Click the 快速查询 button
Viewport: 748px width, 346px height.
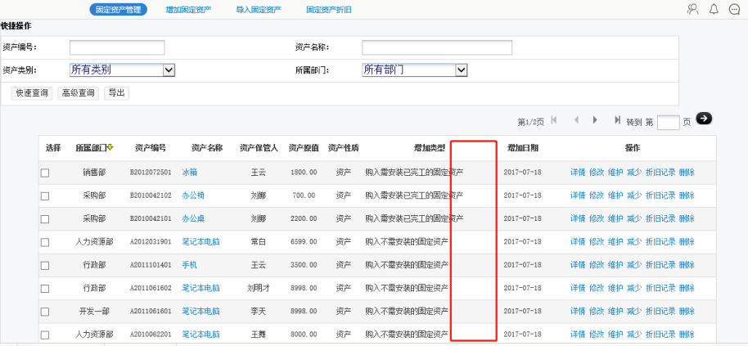coord(32,93)
